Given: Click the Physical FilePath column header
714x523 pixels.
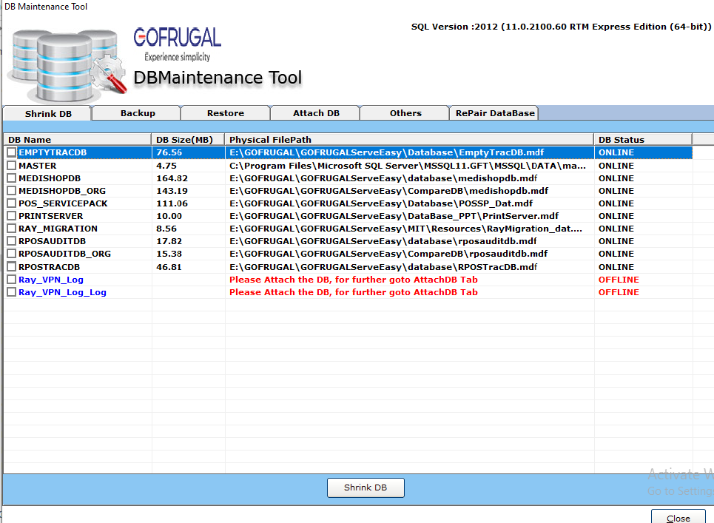Looking at the screenshot, I should click(409, 139).
